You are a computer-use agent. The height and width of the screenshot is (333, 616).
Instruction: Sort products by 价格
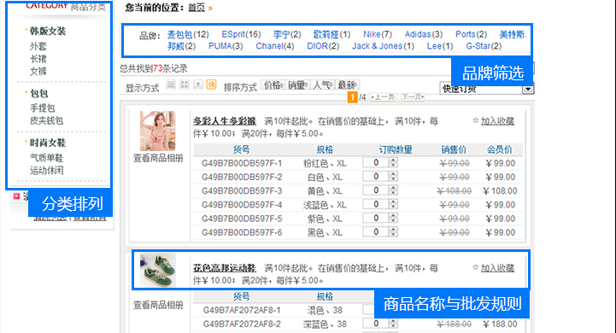coord(273,85)
